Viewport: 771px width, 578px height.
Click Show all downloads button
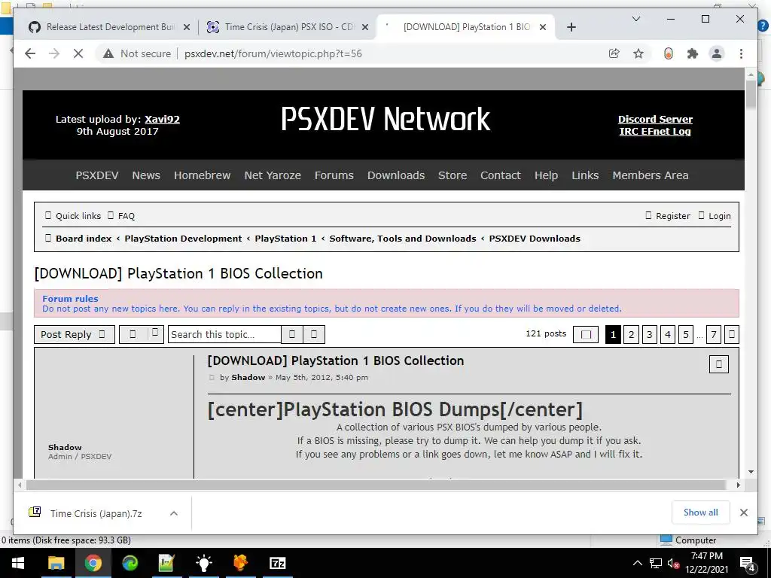[701, 513]
